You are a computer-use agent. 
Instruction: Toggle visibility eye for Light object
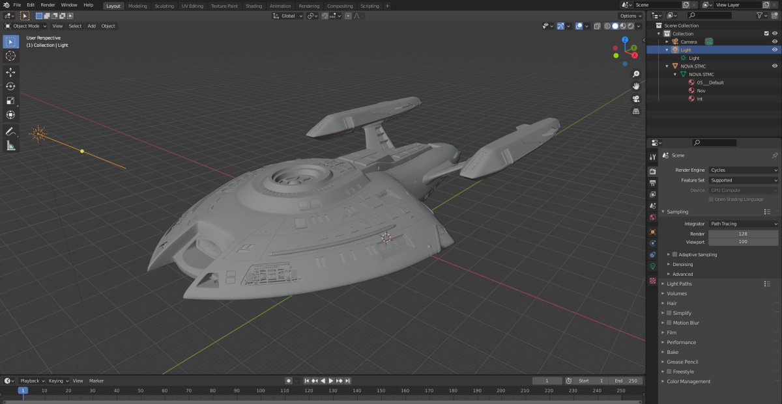(775, 49)
